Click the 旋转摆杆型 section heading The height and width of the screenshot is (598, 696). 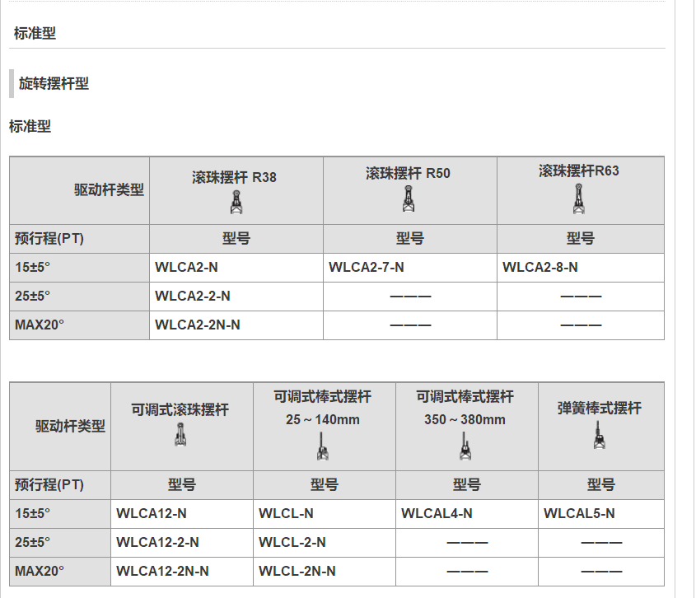(54, 83)
